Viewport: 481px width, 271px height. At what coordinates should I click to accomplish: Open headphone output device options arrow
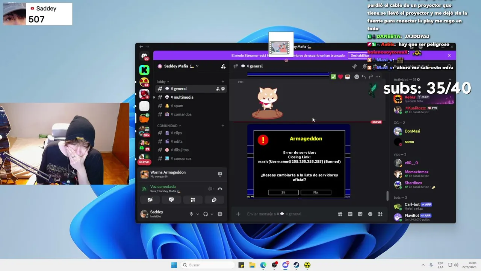[x=212, y=214]
